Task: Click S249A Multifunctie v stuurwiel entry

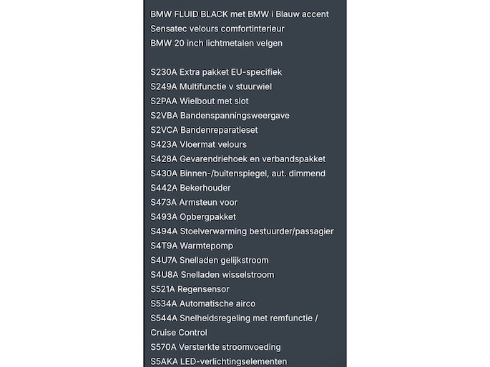Action: 211,86
